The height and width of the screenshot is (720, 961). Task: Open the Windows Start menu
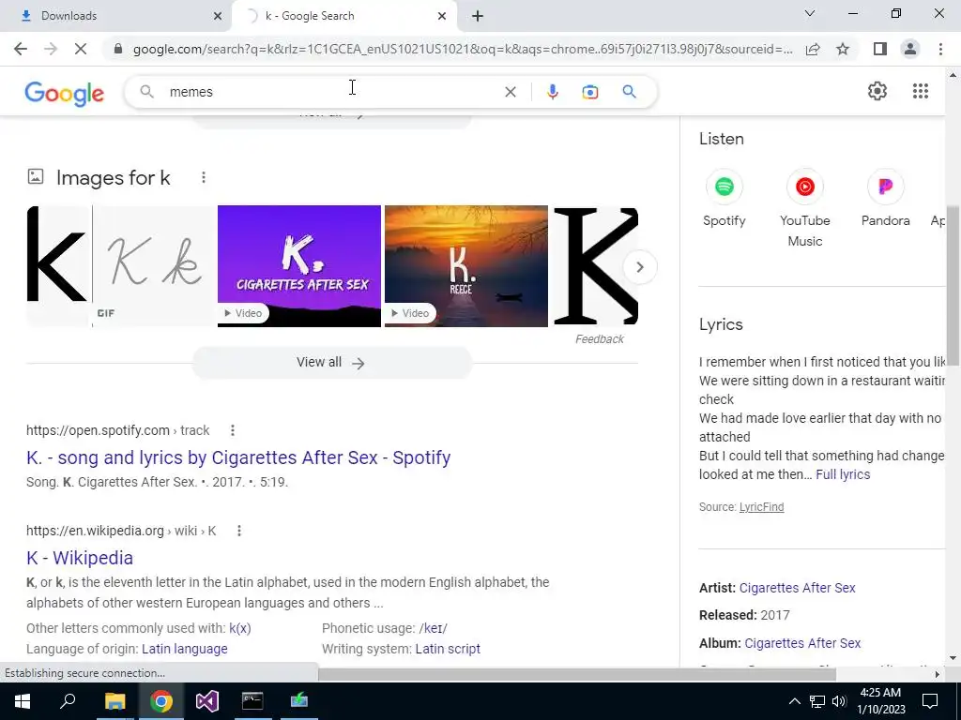23,701
